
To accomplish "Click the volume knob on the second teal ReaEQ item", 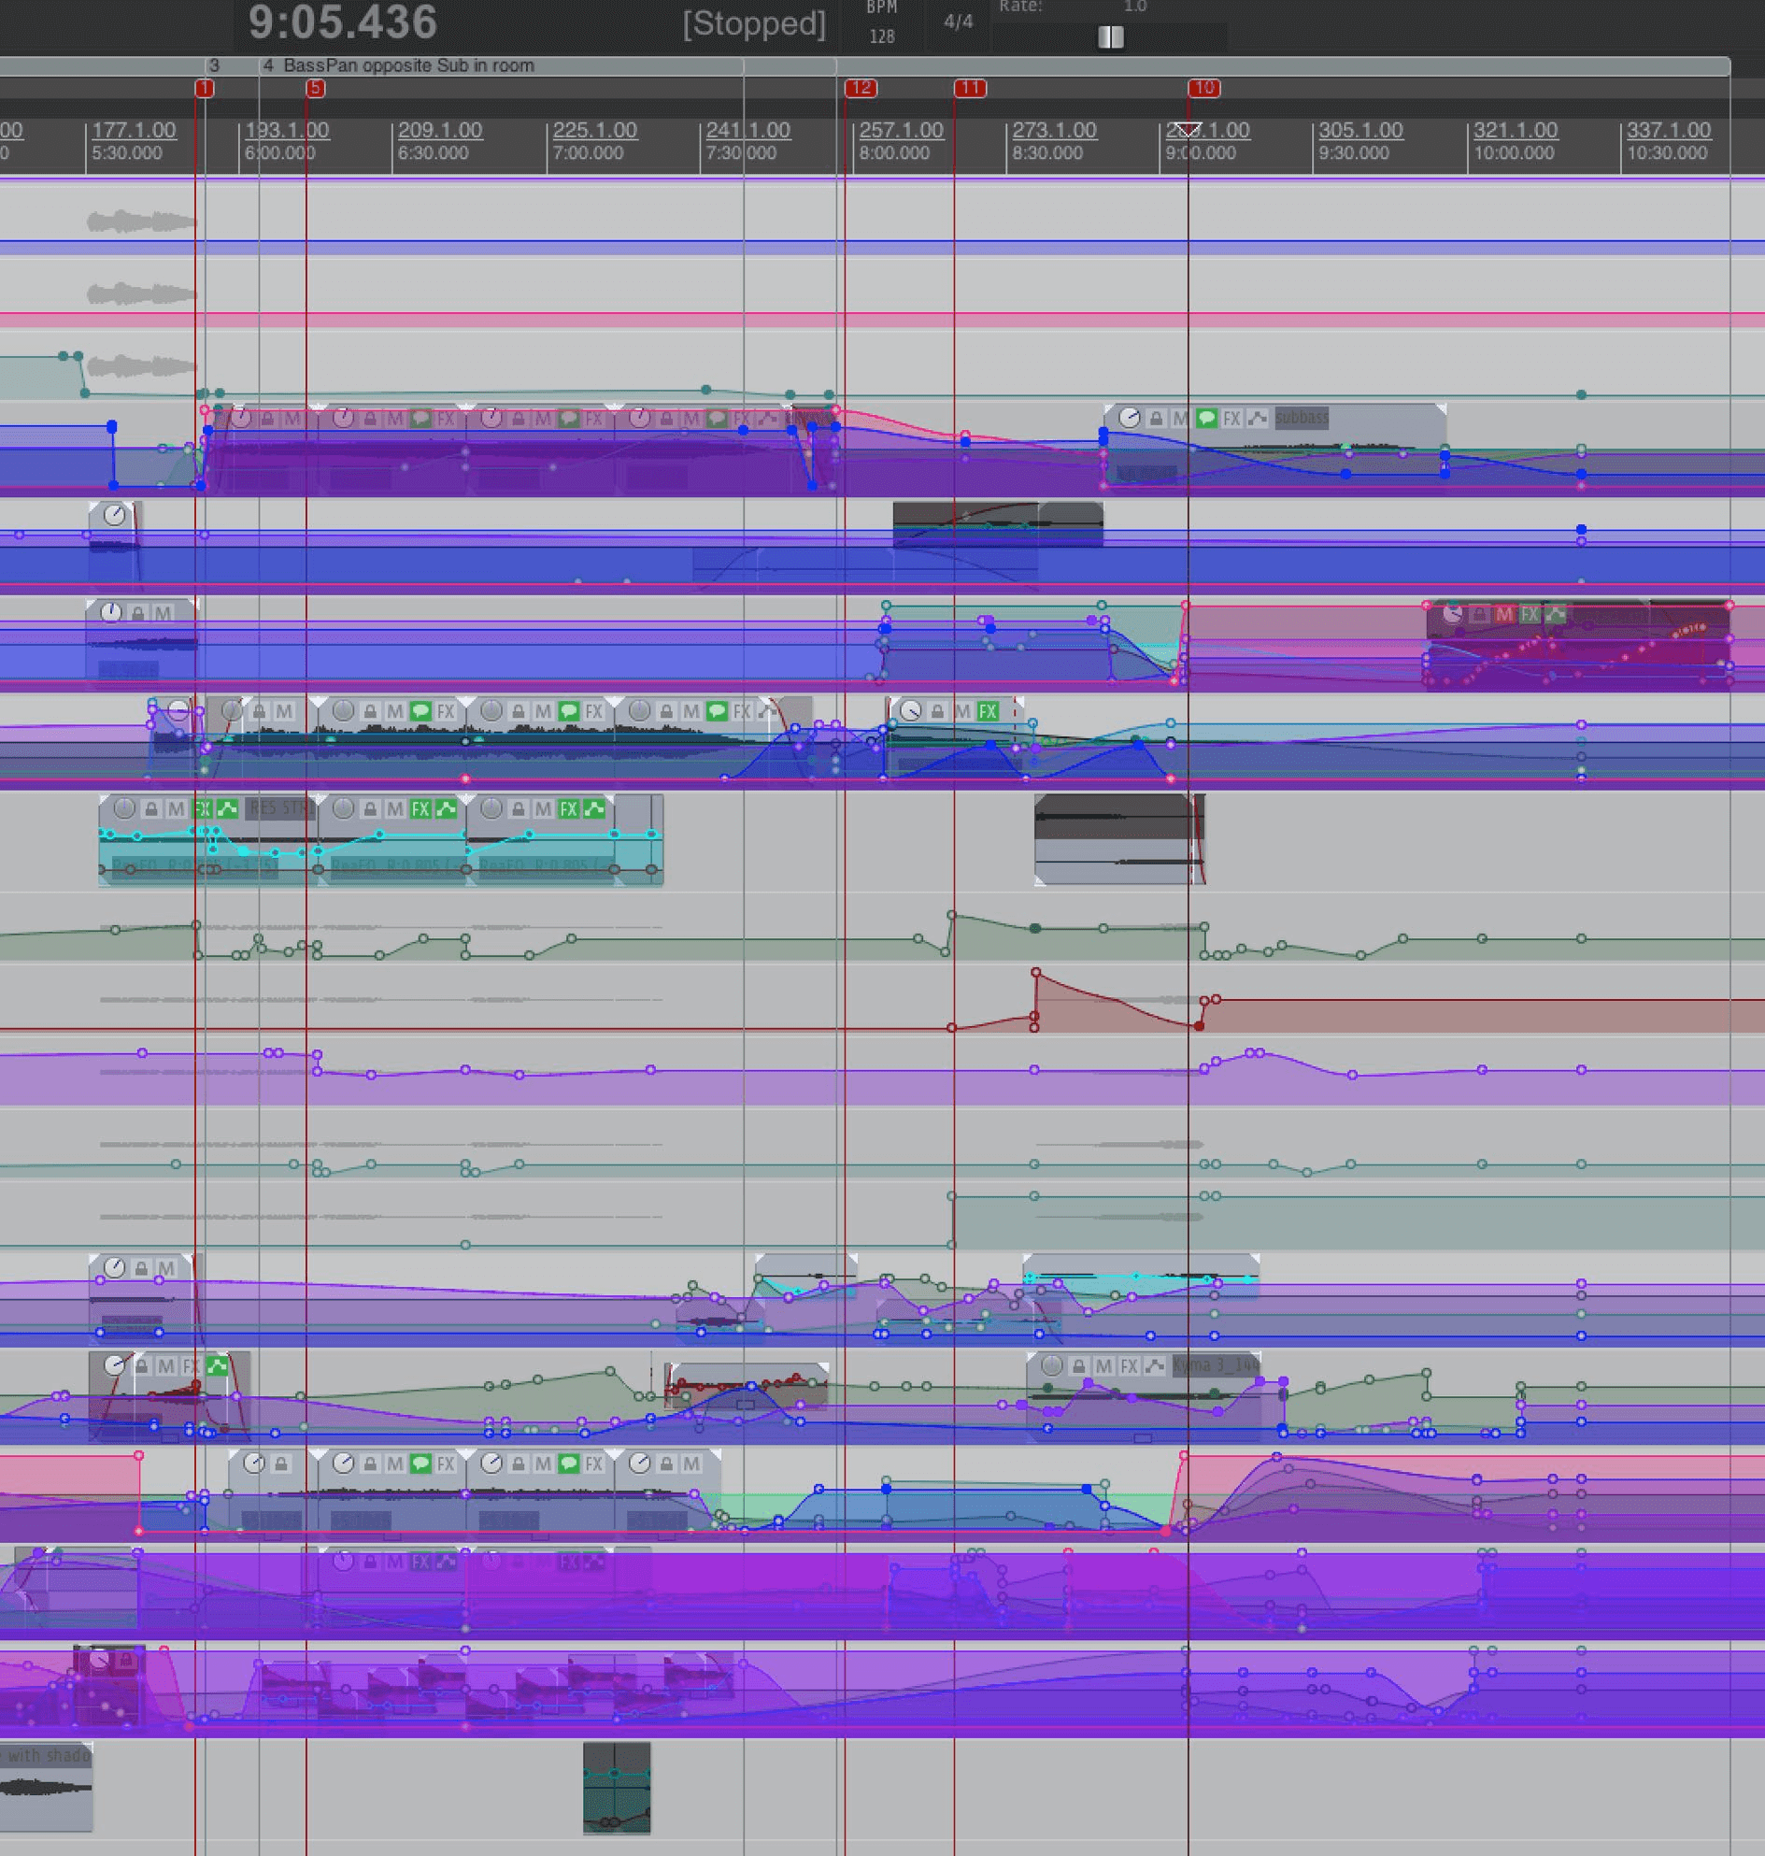I will point(344,807).
